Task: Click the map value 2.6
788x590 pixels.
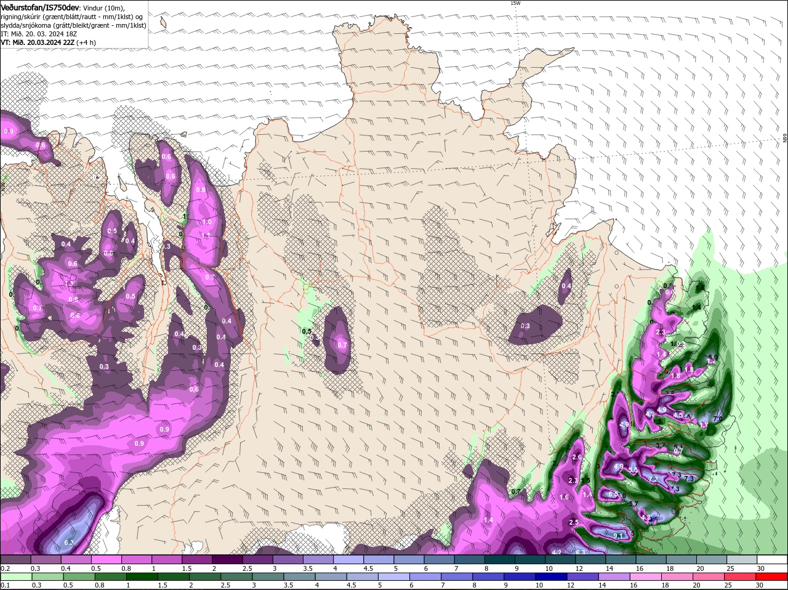Action: click(x=577, y=457)
